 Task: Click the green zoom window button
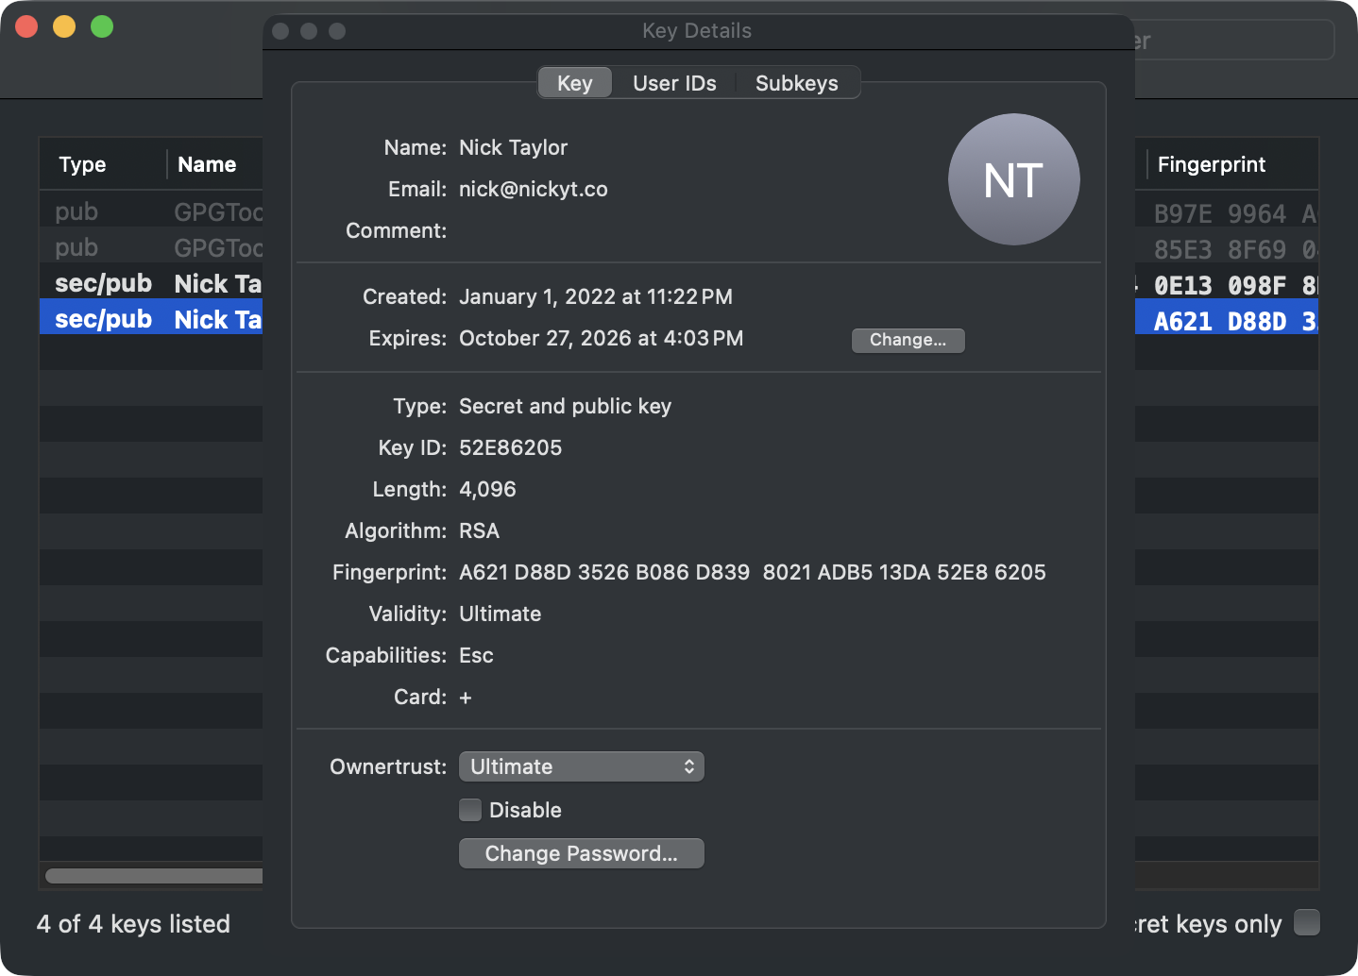pos(102,26)
